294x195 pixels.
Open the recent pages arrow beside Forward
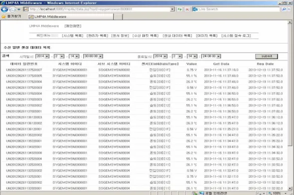[x=19, y=9]
